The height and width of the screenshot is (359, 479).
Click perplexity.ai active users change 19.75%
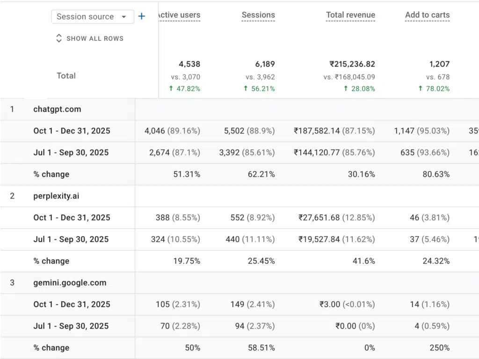tap(187, 261)
